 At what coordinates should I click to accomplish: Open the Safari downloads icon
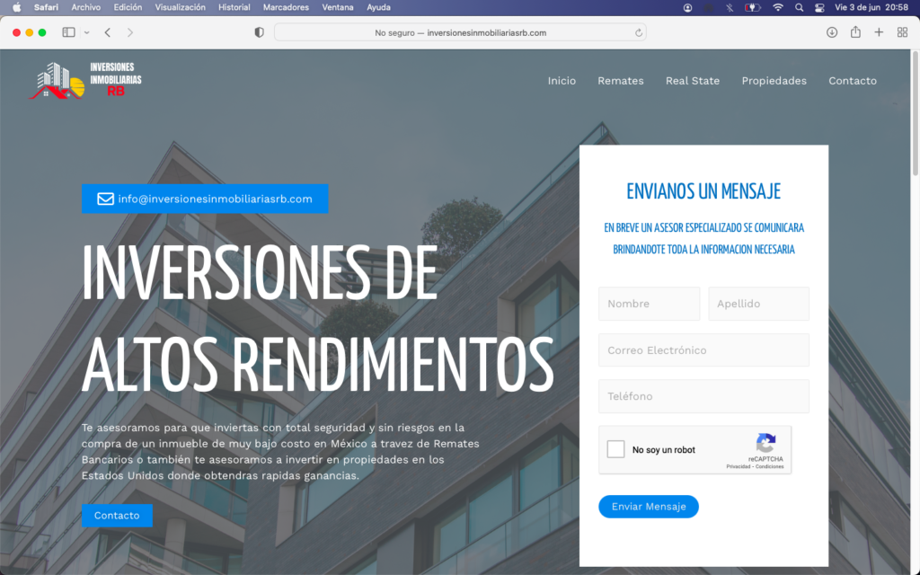832,32
